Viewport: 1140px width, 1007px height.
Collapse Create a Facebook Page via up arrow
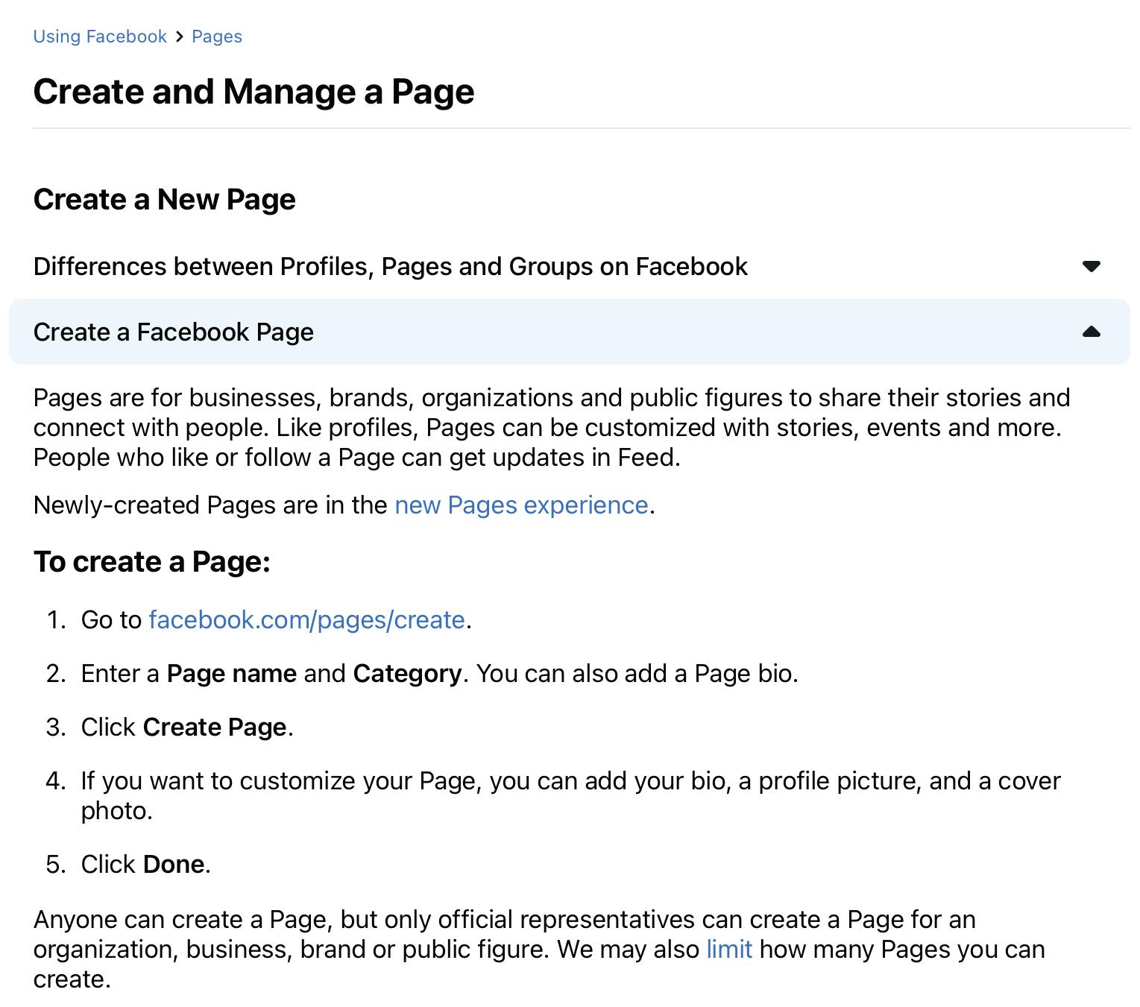tap(1091, 332)
